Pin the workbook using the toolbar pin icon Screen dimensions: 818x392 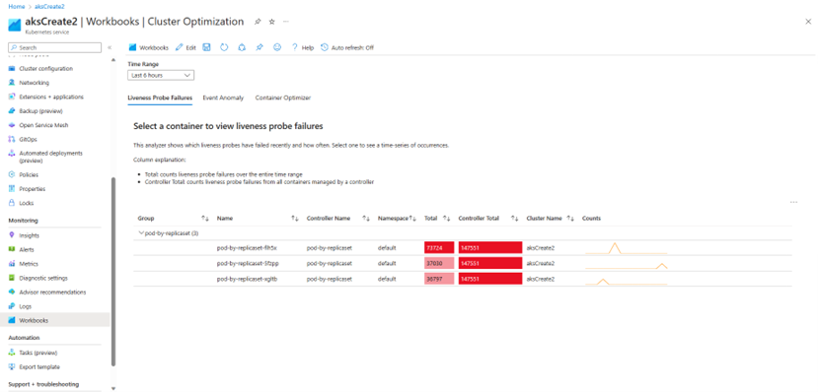260,47
